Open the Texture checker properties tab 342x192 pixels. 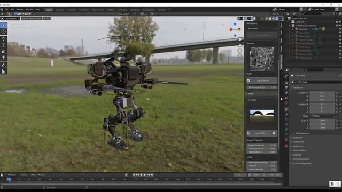pos(286,146)
